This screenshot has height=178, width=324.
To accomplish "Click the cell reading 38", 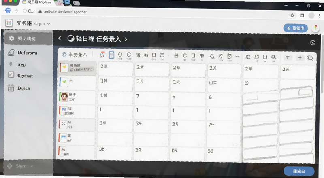I will [187, 126].
